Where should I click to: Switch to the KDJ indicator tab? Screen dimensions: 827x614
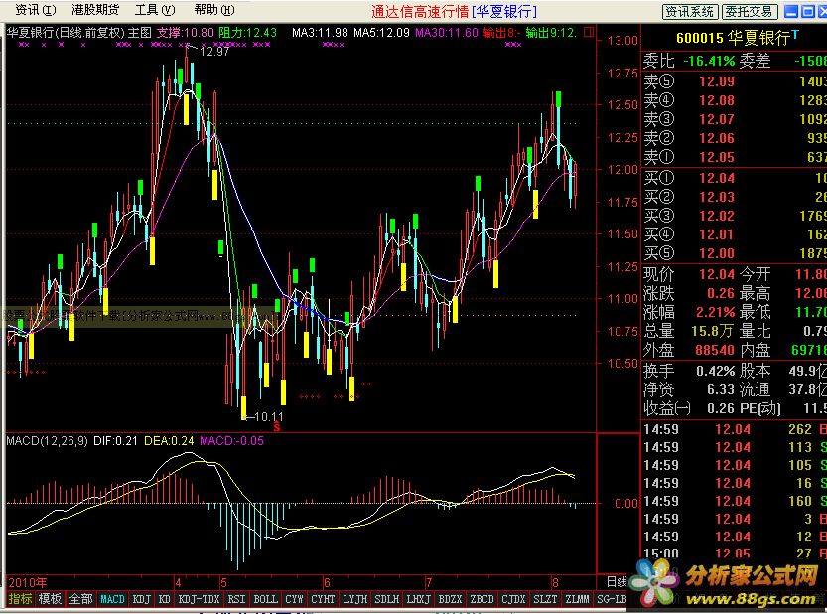141,599
